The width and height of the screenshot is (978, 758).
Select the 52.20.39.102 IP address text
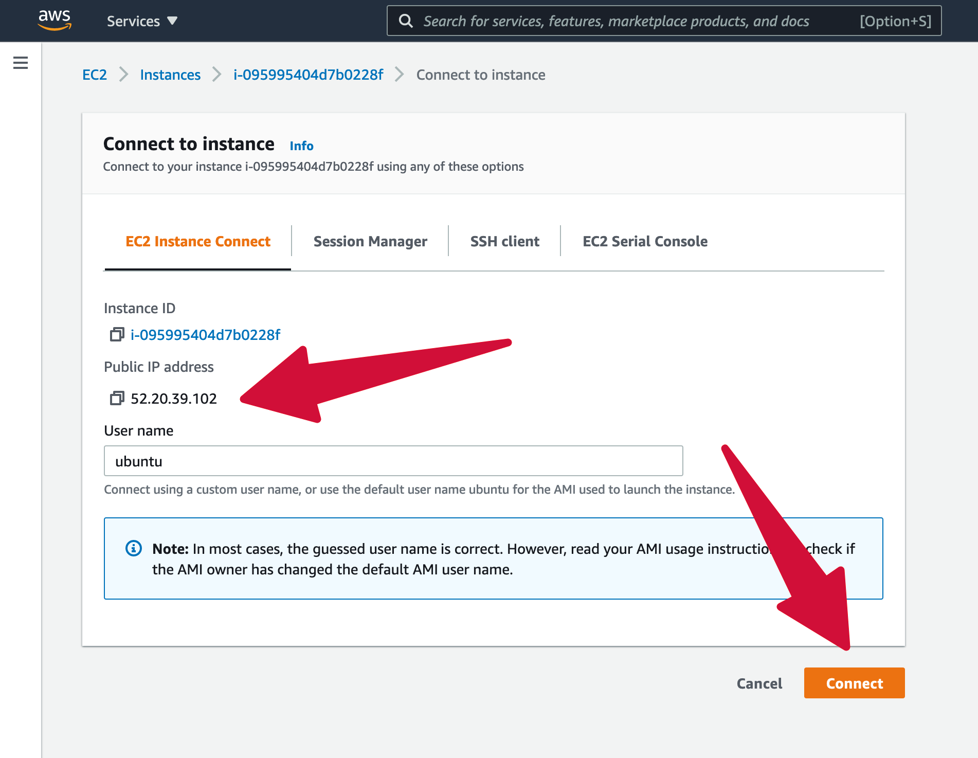[174, 399]
